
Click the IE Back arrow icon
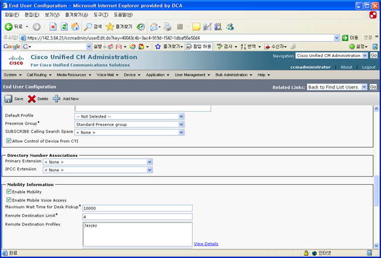point(8,27)
